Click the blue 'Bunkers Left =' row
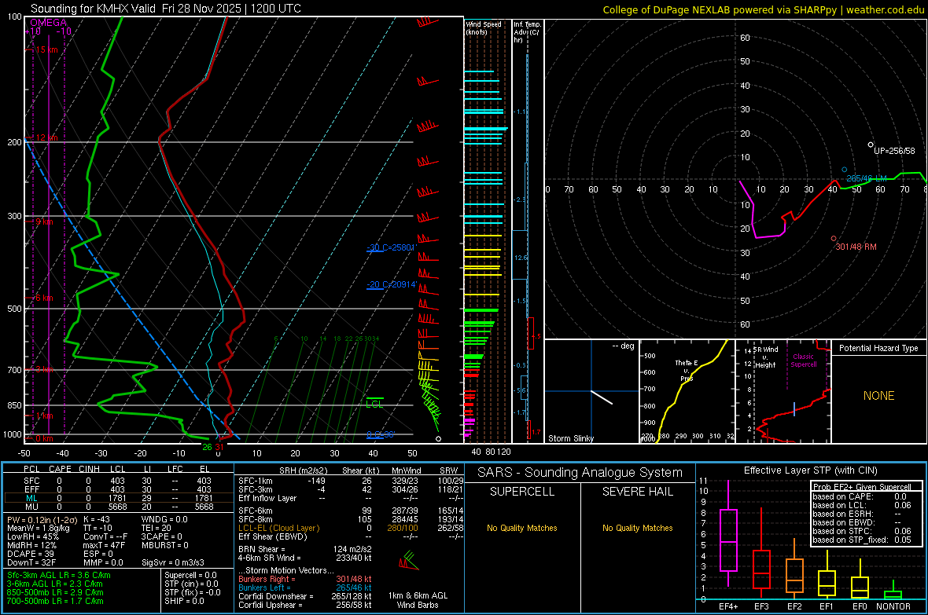 click(x=305, y=588)
